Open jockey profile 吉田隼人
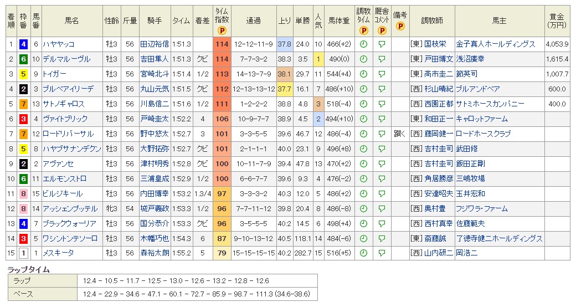Image resolution: width=576 pixels, height=307 pixels. point(155,59)
